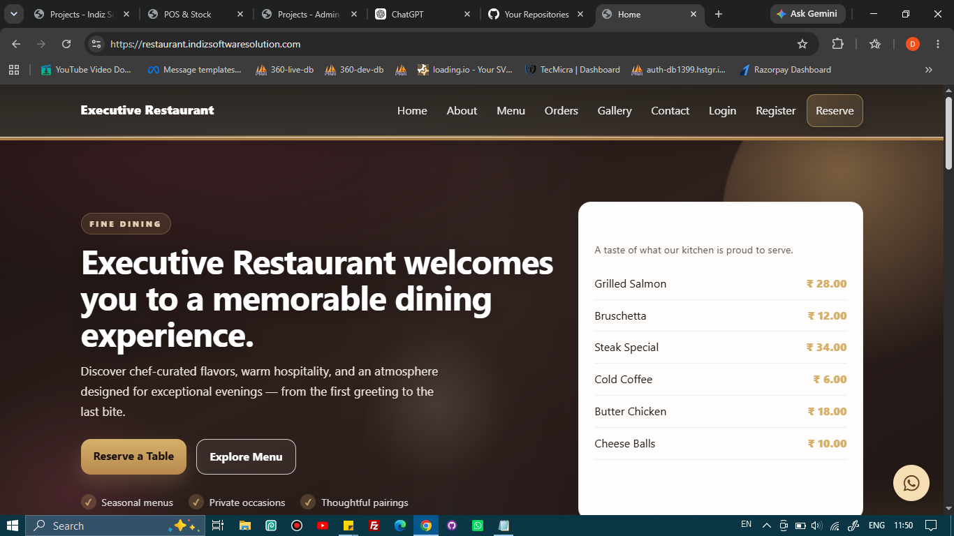This screenshot has height=536, width=954.
Task: Open the Register nav link
Action: (x=775, y=111)
